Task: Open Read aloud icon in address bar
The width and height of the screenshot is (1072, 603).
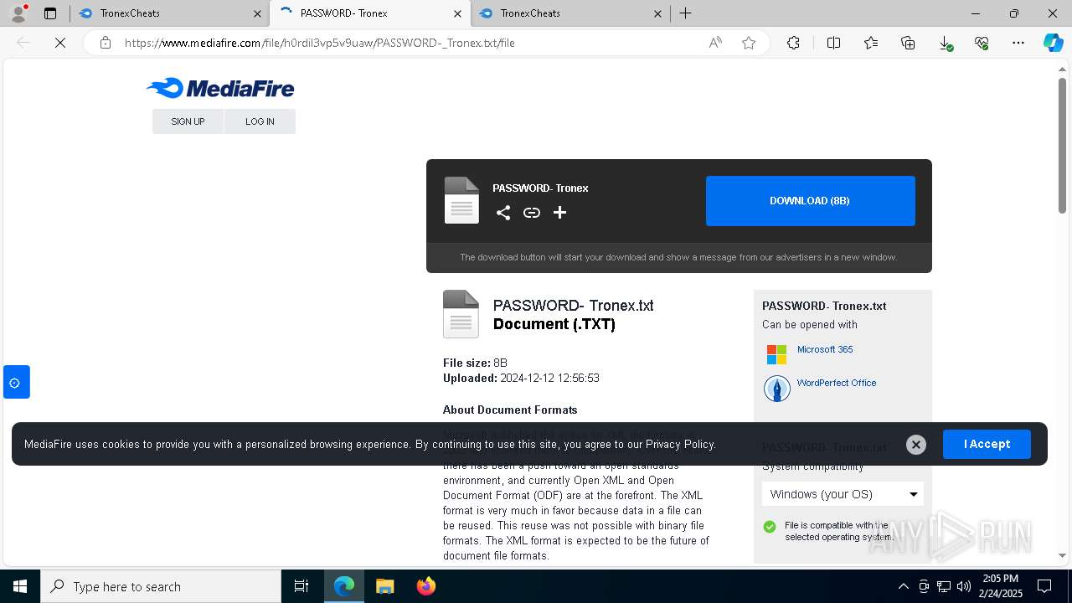Action: (715, 43)
